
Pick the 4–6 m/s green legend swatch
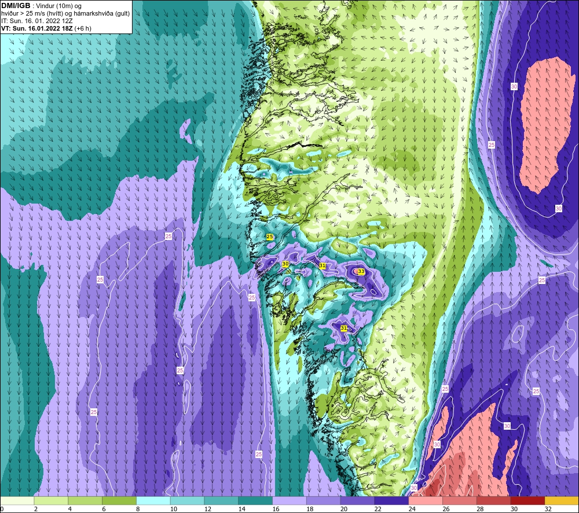coord(85,500)
